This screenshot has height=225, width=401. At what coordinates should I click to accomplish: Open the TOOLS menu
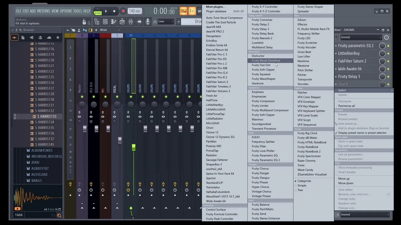[x=77, y=11]
